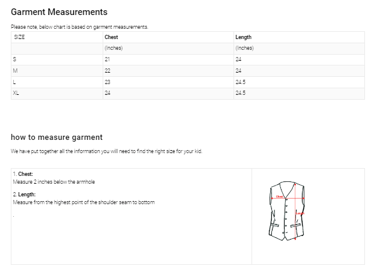
Task: Click the size L row label
Action: pos(14,82)
